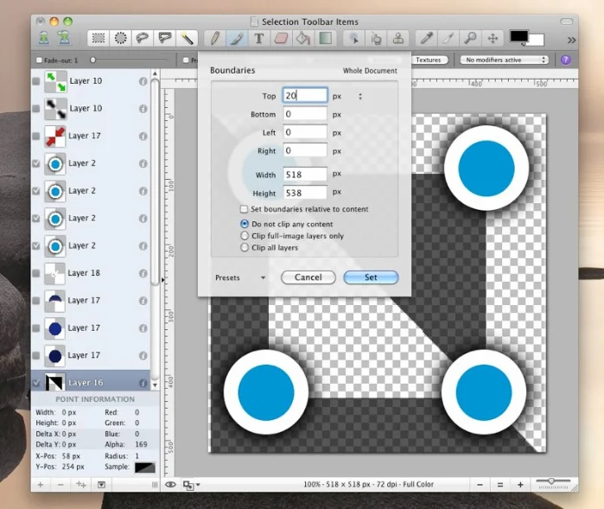This screenshot has width=604, height=509.
Task: Open the No modifiers active dropdown
Action: pyautogui.click(x=505, y=60)
